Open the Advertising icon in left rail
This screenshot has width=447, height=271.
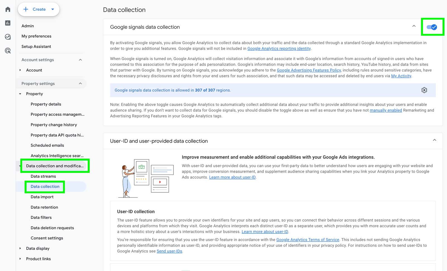click(x=8, y=50)
